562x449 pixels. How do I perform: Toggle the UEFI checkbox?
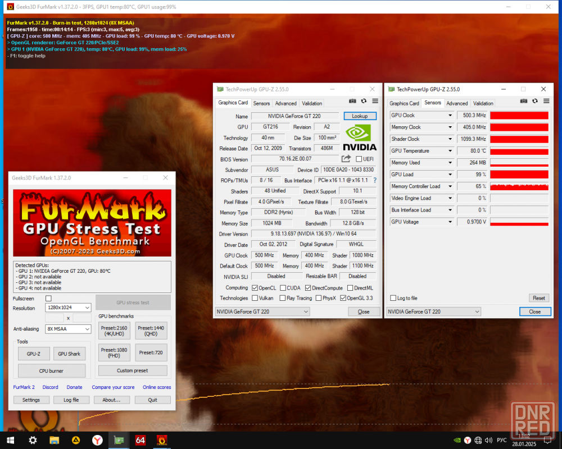359,159
